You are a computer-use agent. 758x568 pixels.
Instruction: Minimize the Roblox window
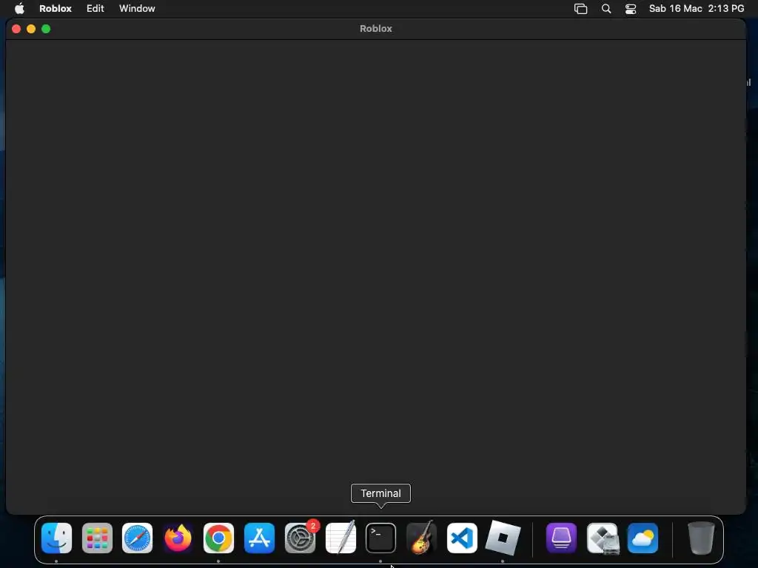(x=31, y=29)
